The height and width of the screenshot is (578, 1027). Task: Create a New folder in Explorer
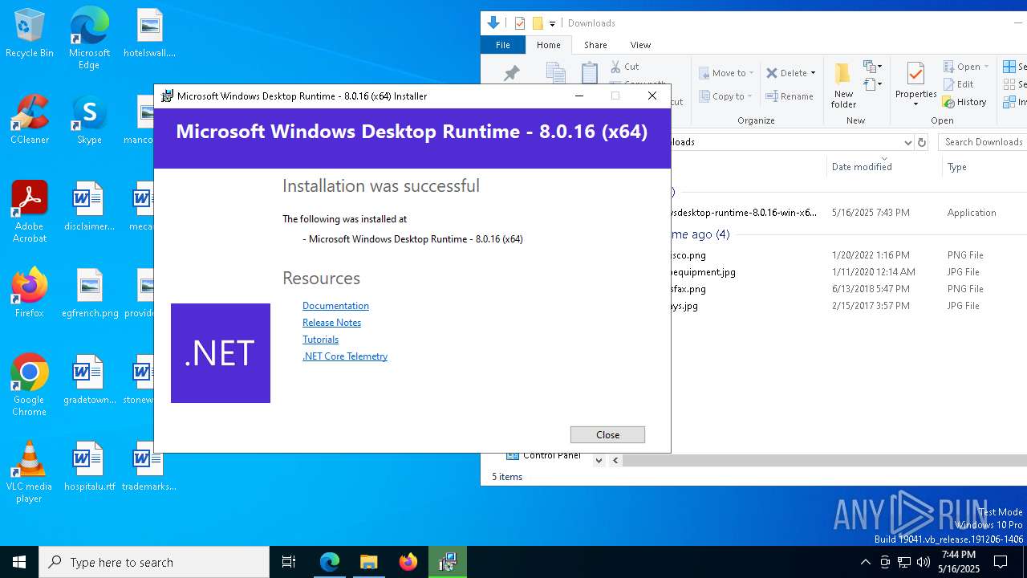click(x=843, y=85)
